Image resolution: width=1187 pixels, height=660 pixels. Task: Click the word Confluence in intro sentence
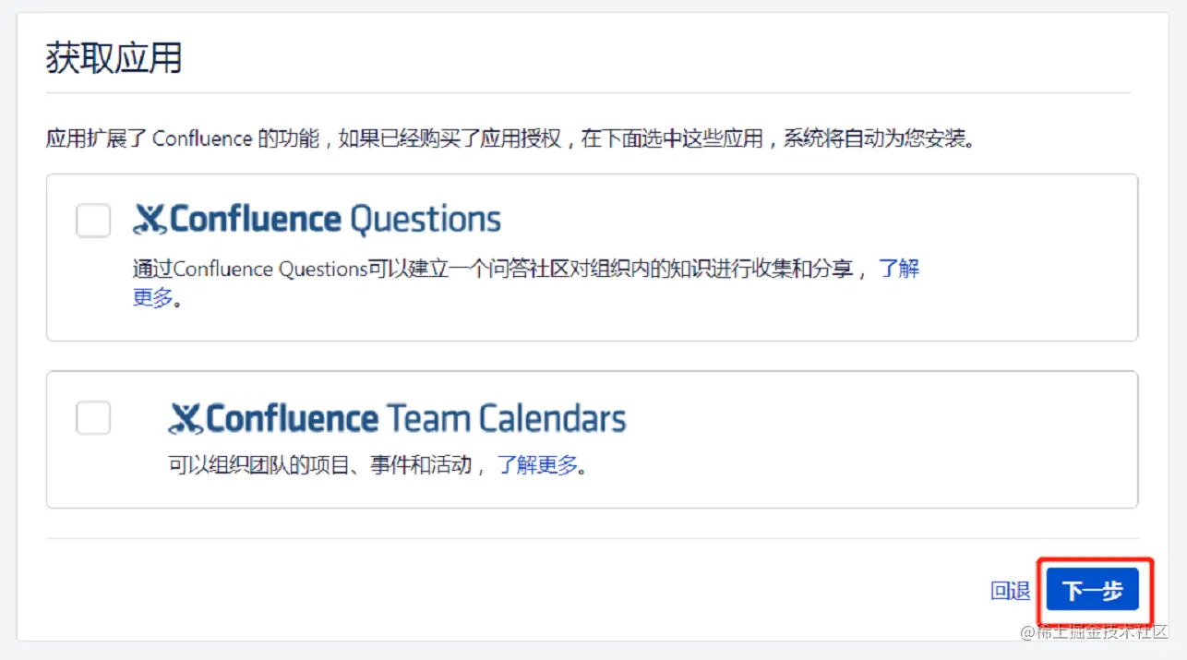tap(202, 139)
